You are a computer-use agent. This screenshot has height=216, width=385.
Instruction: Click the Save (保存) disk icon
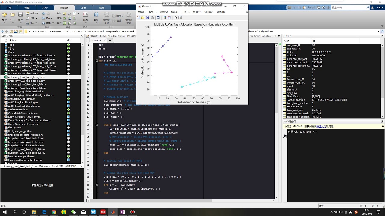pyautogui.click(x=20, y=15)
